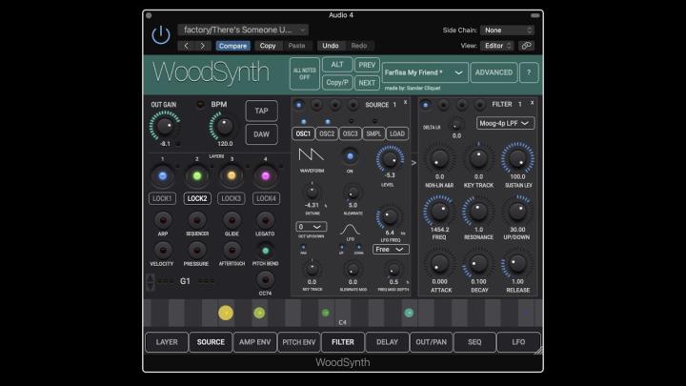Click the ALL NOTES OFF button

click(x=305, y=73)
